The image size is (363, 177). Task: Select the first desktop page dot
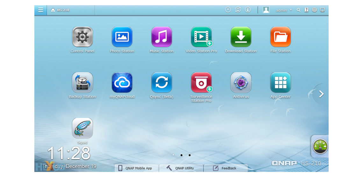pyautogui.click(x=174, y=155)
